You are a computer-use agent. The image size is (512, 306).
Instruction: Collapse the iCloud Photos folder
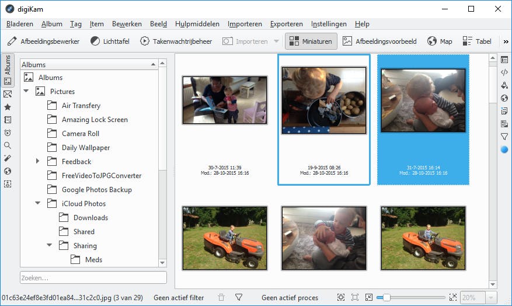click(x=38, y=203)
